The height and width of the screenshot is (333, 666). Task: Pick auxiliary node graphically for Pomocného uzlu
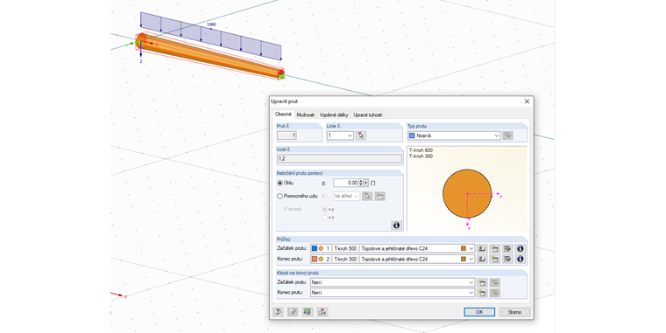click(x=367, y=196)
